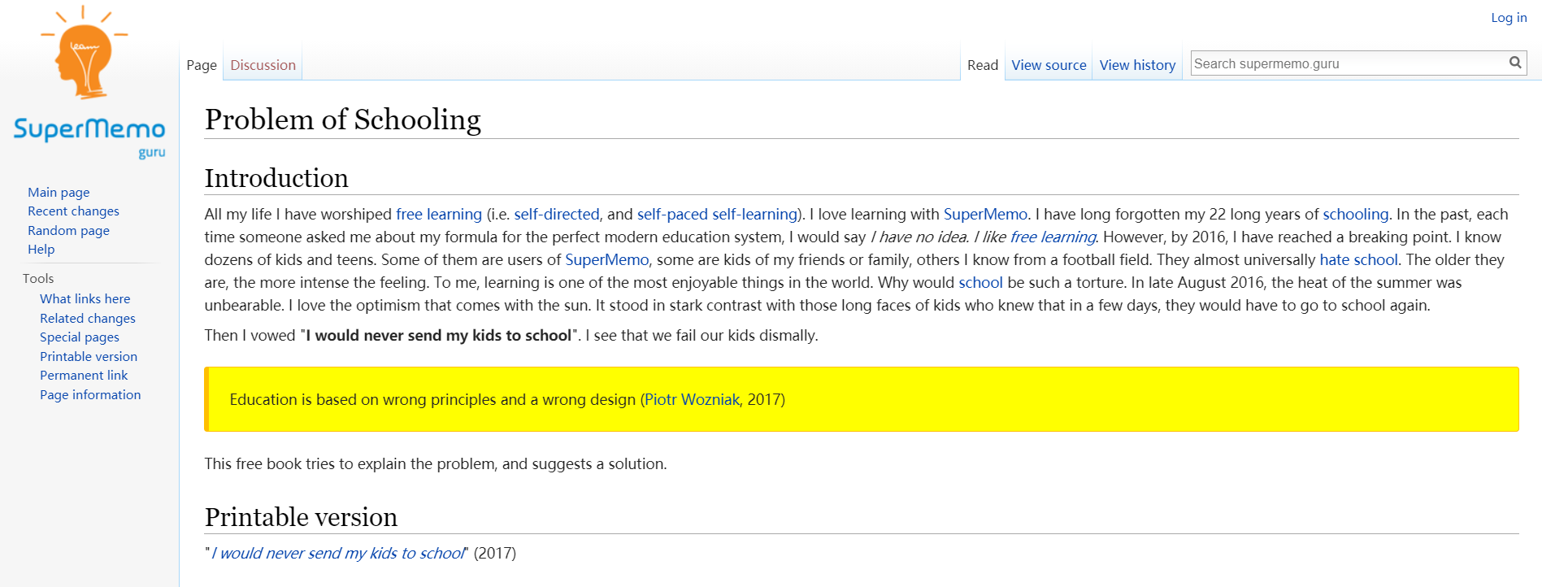
Task: Open the Printable version tool link
Action: [89, 357]
